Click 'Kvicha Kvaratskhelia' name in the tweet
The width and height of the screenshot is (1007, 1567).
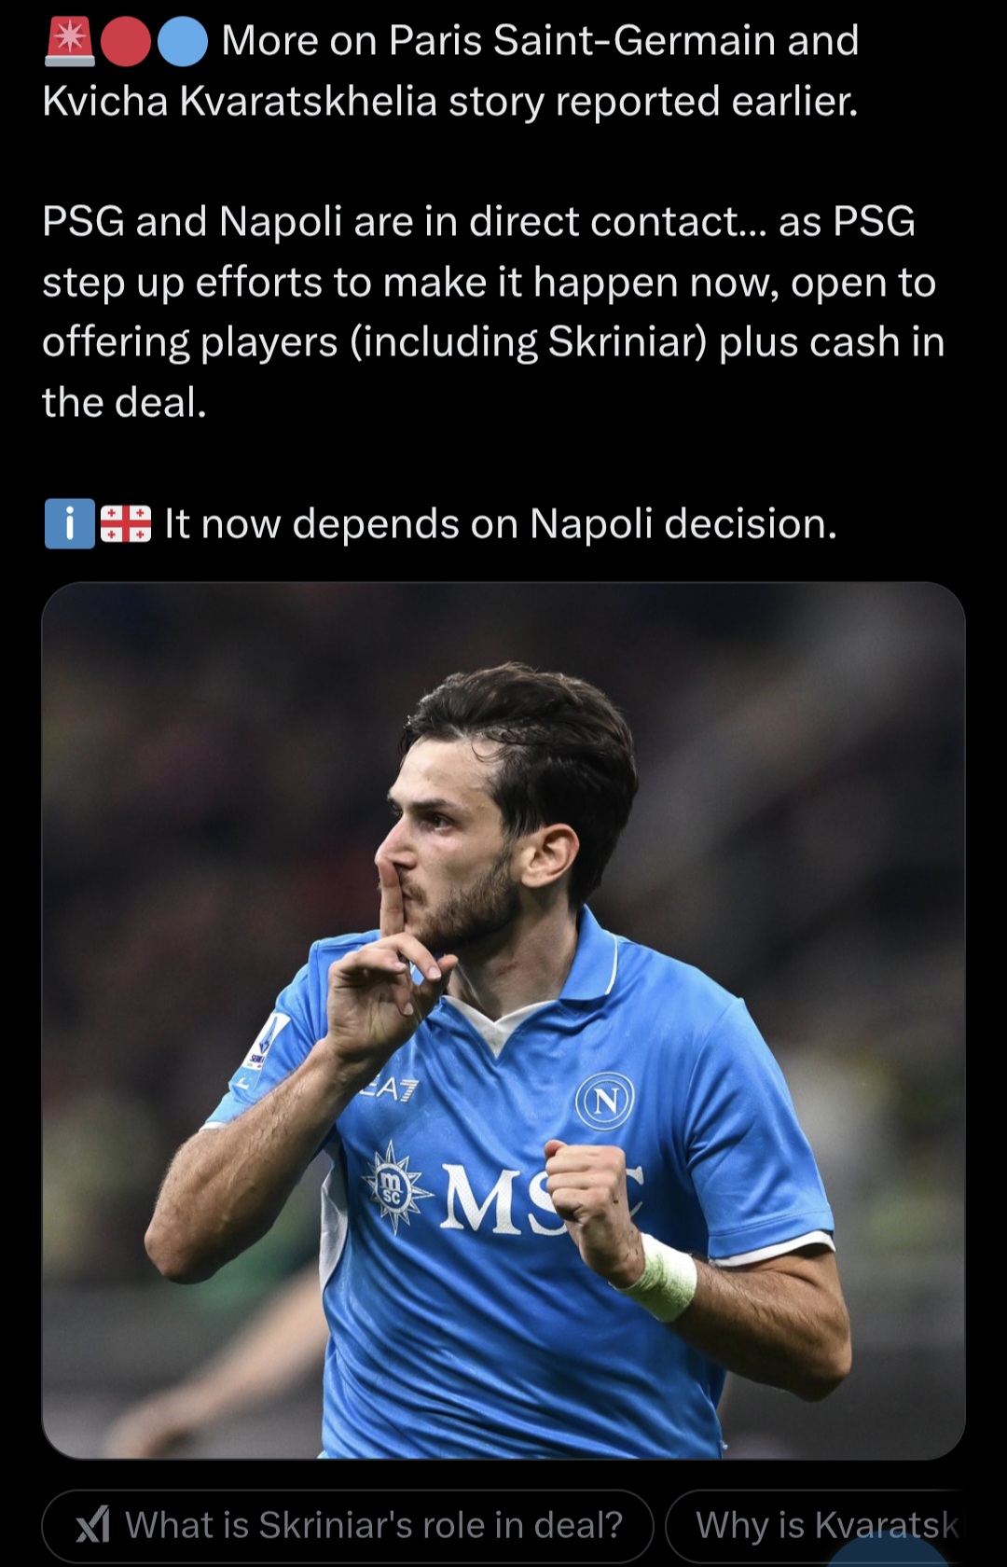click(x=240, y=102)
